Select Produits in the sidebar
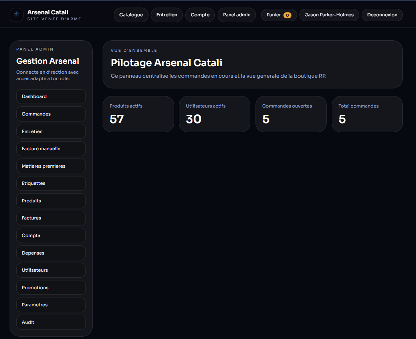The width and height of the screenshot is (416, 339). click(51, 201)
